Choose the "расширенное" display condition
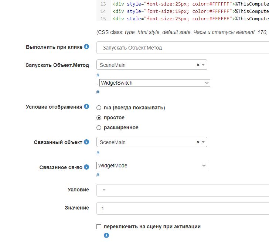Screen dimensions: 269x242 coord(99,128)
